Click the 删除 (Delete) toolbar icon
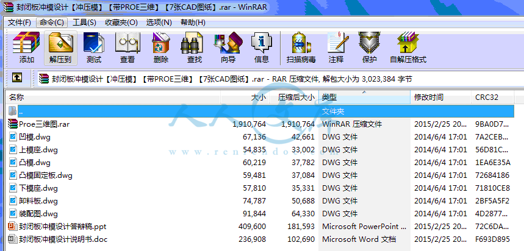The image size is (524, 251). point(161,43)
